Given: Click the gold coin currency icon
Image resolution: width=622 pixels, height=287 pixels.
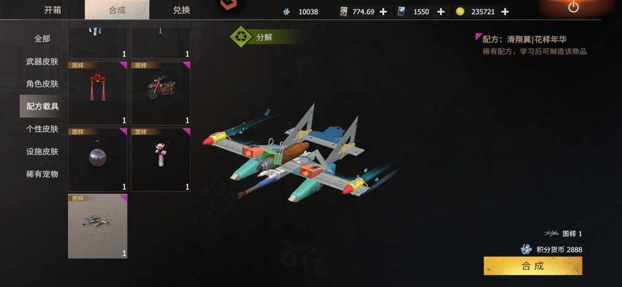Looking at the screenshot, I should [460, 12].
